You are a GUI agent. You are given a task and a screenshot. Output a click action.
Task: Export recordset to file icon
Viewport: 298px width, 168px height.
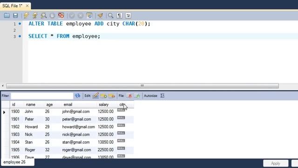click(x=129, y=96)
